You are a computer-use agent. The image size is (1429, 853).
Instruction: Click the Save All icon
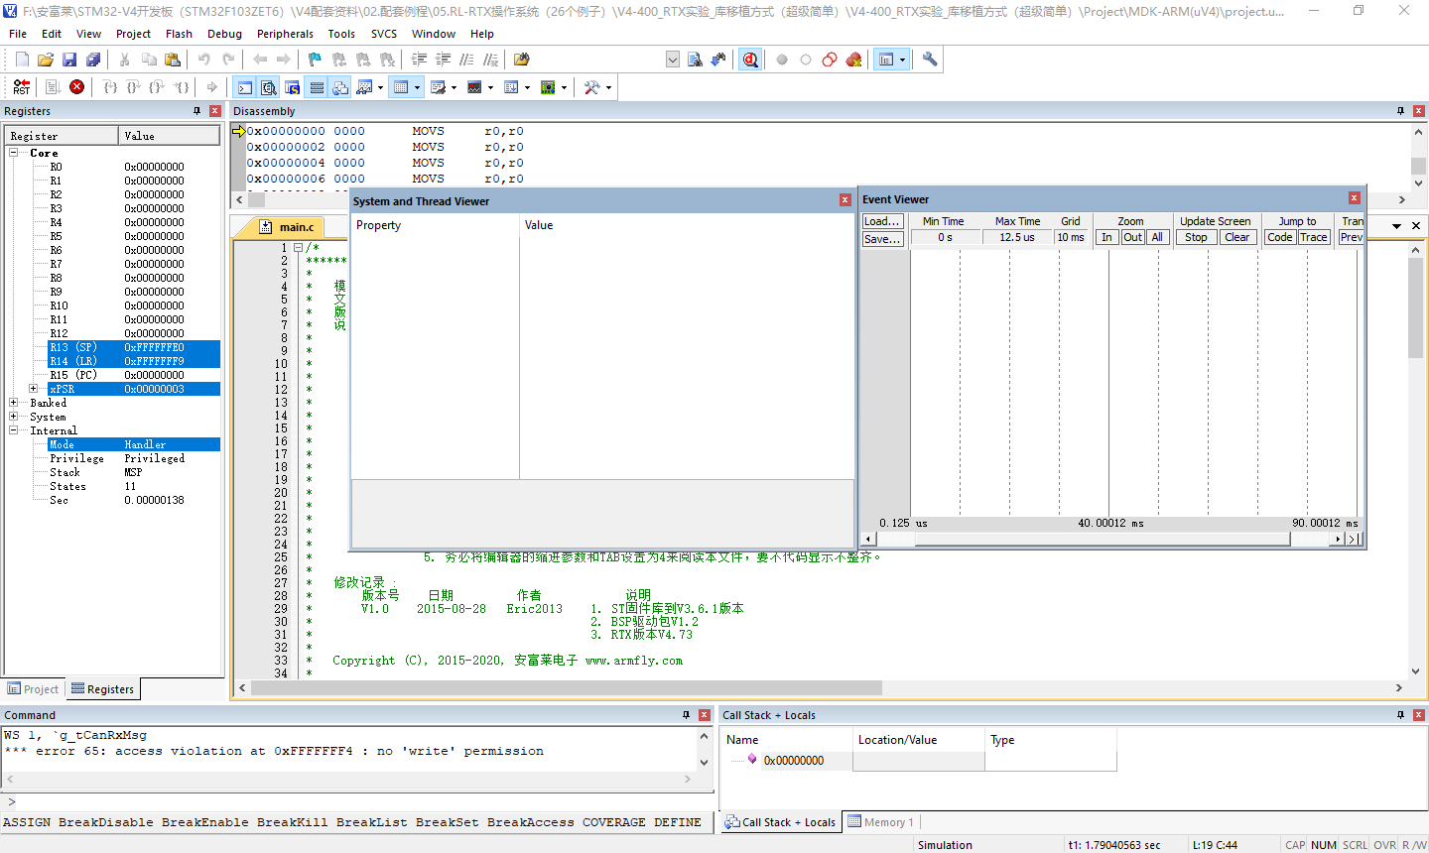pyautogui.click(x=93, y=60)
